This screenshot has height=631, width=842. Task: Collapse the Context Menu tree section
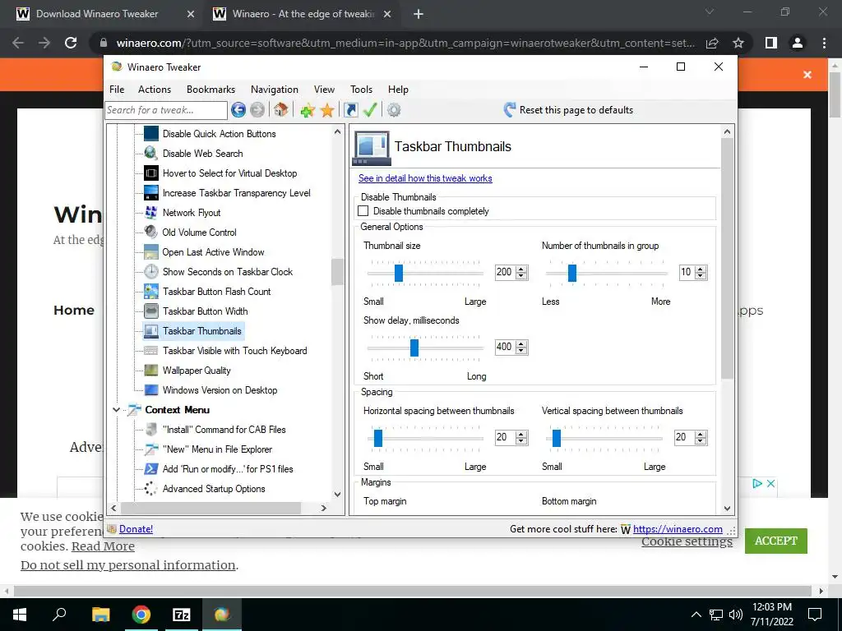pos(116,410)
